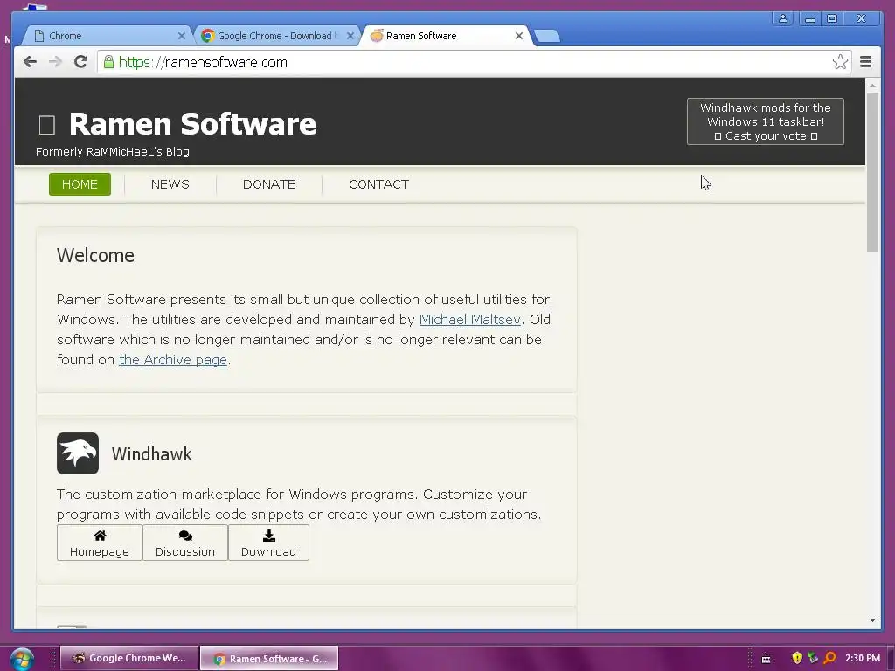
Task: Click the Windhawk mods vote banner
Action: coord(766,121)
